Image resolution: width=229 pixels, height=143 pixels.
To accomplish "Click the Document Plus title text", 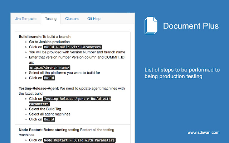I will [191, 26].
